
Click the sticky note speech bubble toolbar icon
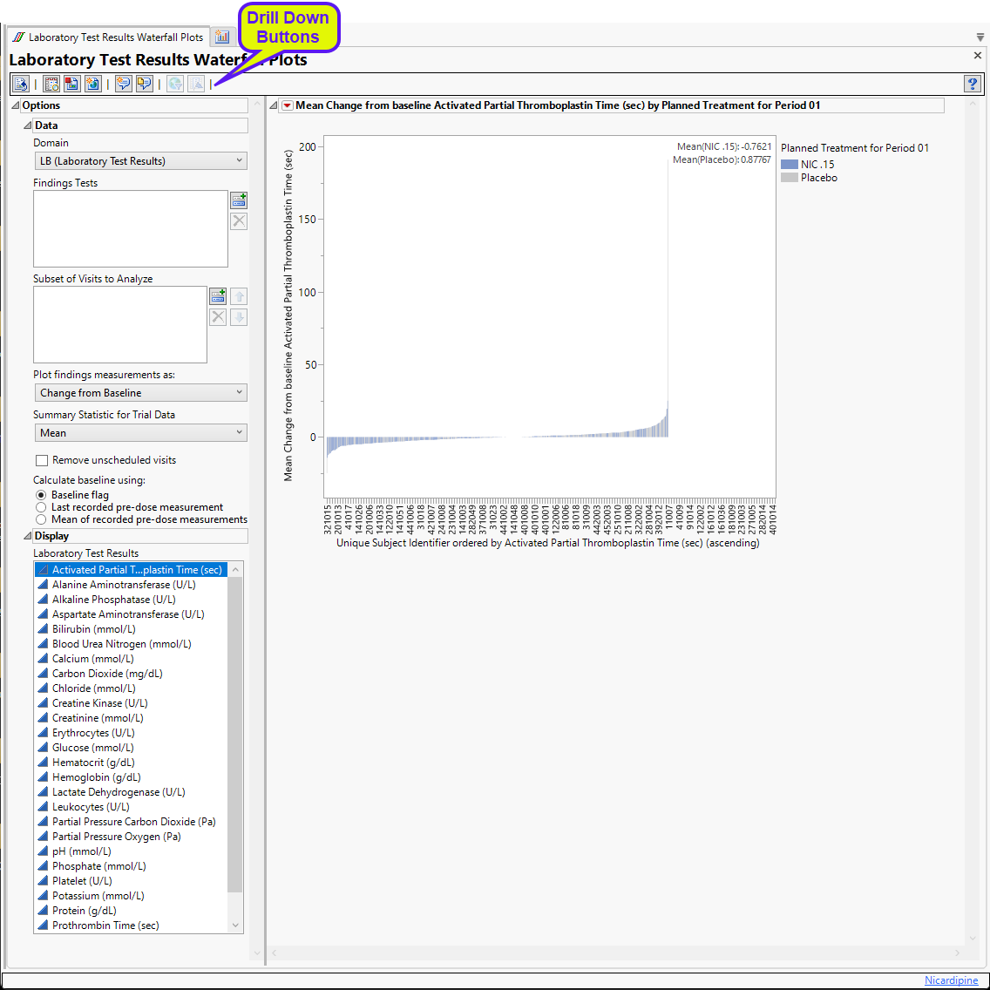144,84
